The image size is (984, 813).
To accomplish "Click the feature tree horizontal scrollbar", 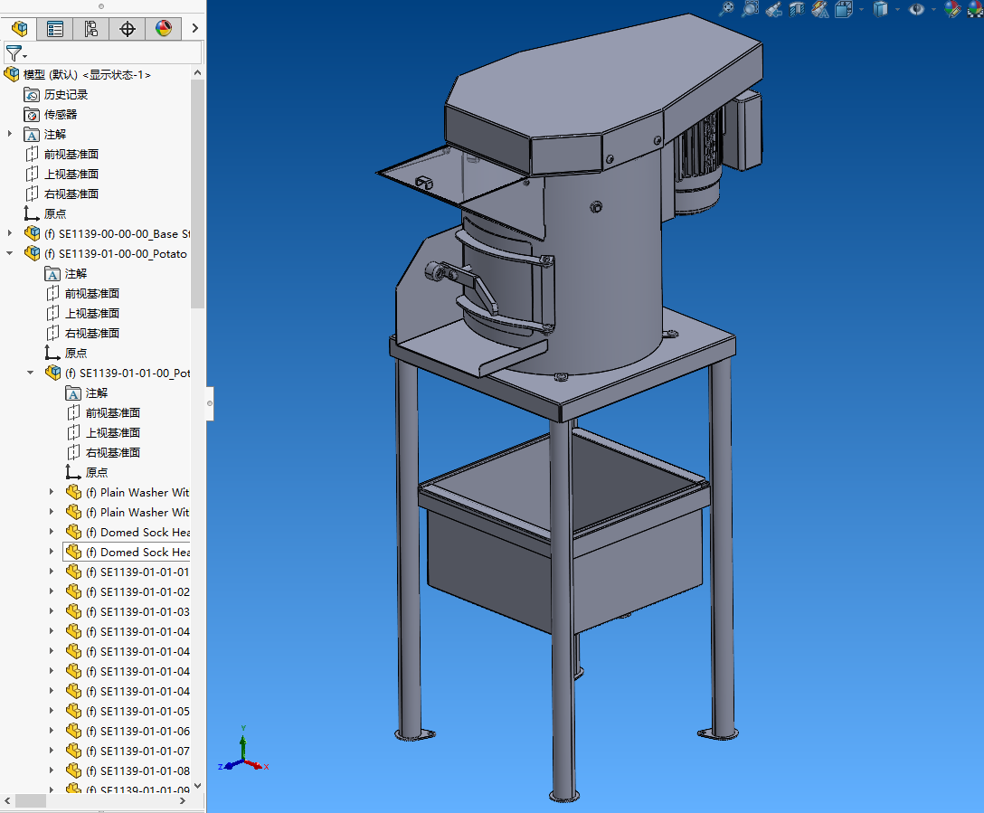I will pos(31,801).
